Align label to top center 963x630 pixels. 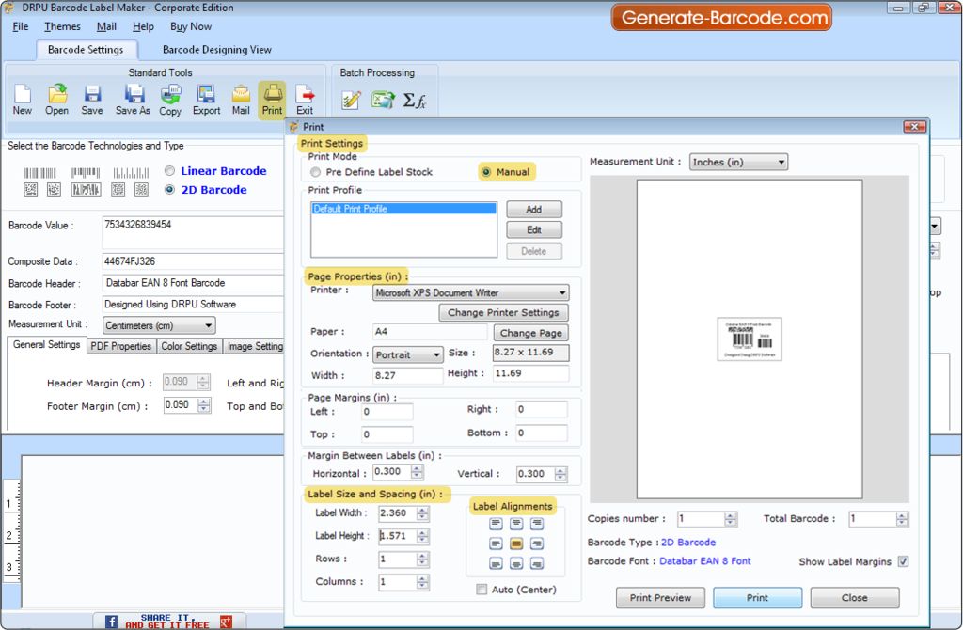pyautogui.click(x=516, y=524)
